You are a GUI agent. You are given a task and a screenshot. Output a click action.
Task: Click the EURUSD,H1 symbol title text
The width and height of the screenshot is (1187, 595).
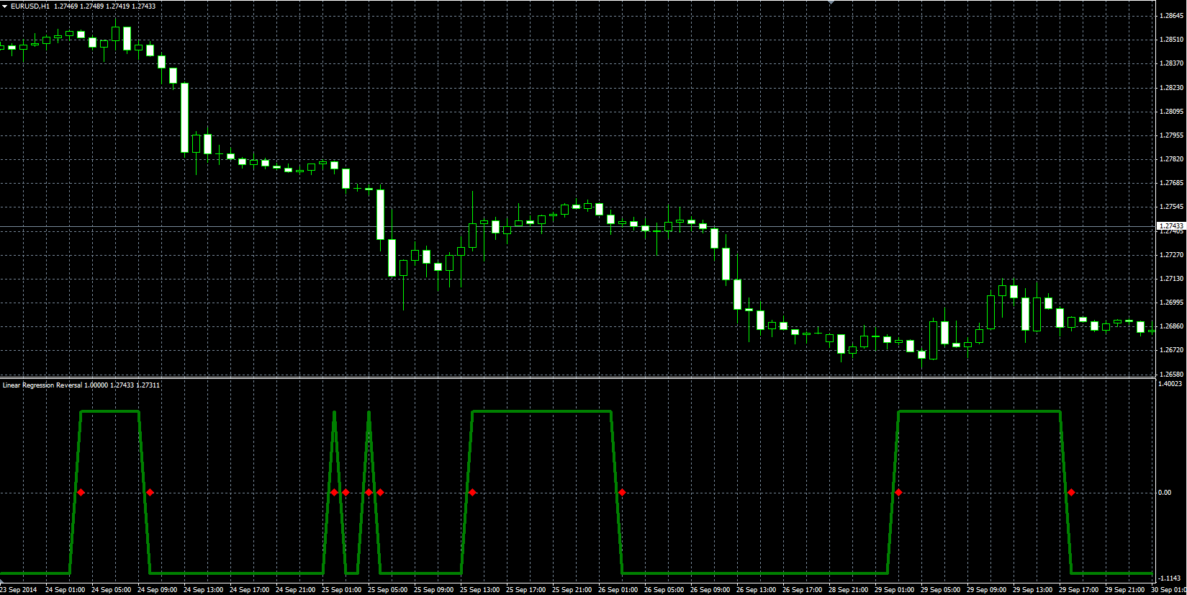(30, 6)
